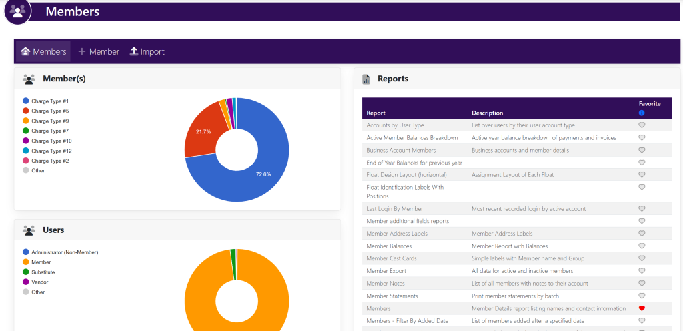
Task: Open the Business Account Members report
Action: click(401, 151)
